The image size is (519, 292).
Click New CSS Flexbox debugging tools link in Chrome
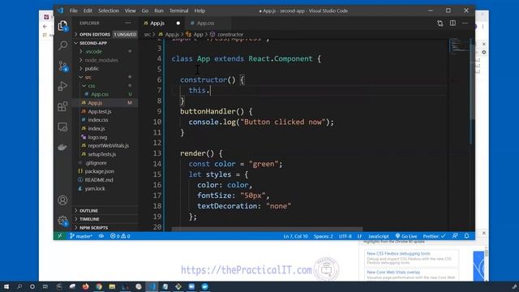pyautogui.click(x=398, y=253)
